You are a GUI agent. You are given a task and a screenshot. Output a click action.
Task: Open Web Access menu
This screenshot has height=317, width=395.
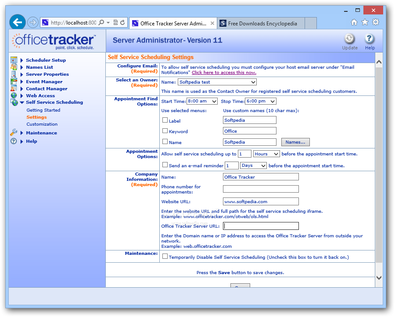click(40, 96)
